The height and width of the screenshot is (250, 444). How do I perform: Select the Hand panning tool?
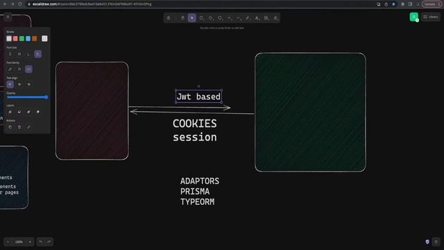[x=182, y=18]
